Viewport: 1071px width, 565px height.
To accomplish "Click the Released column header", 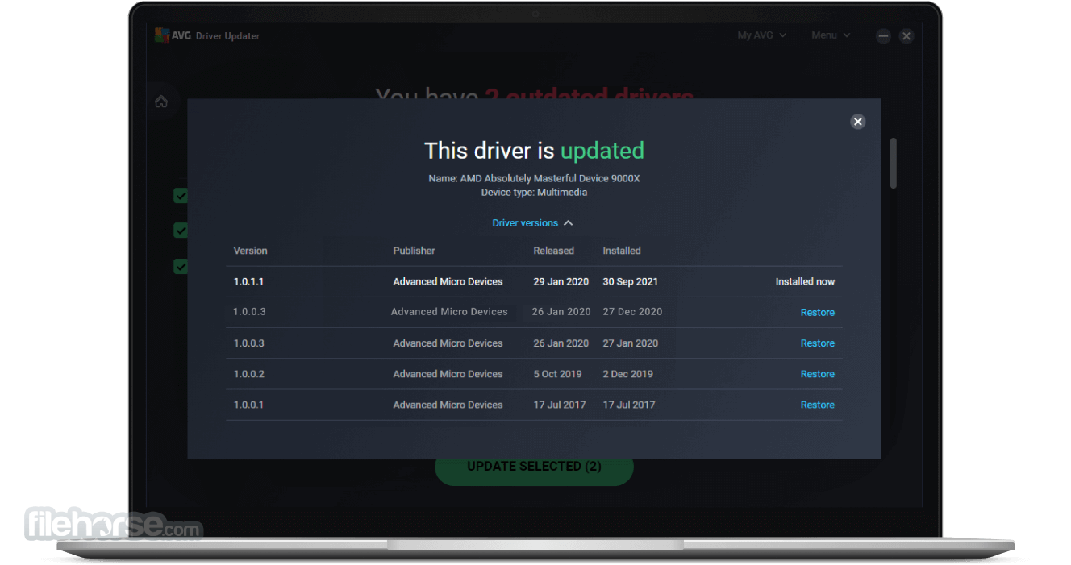I will (553, 251).
